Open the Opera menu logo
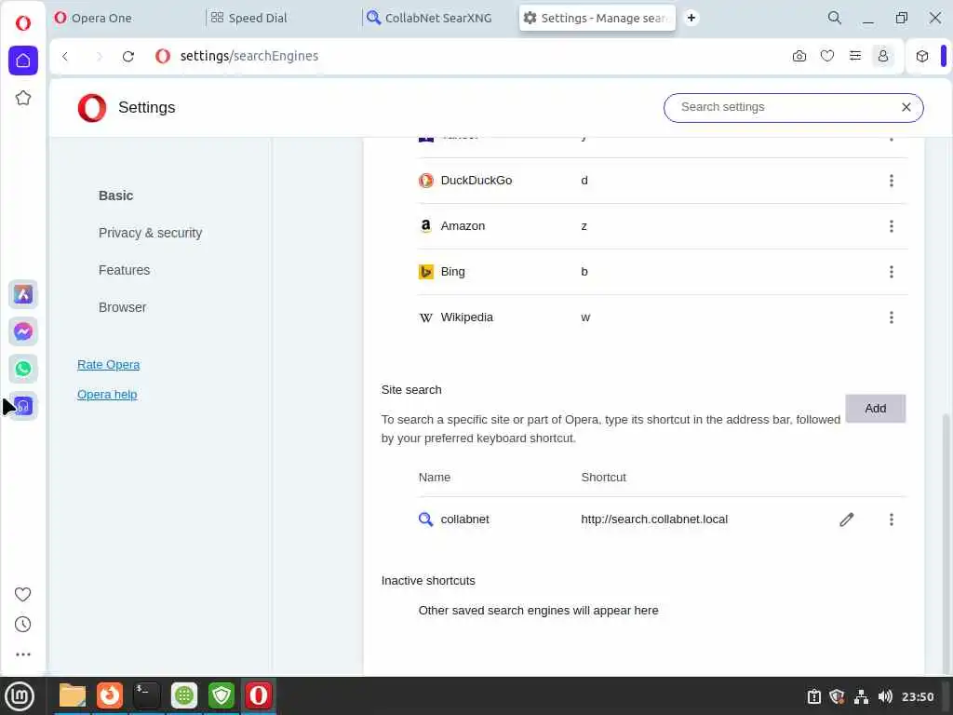This screenshot has width=953, height=715. click(23, 23)
